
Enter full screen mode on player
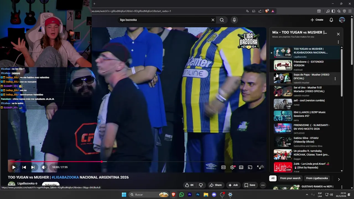point(259,167)
